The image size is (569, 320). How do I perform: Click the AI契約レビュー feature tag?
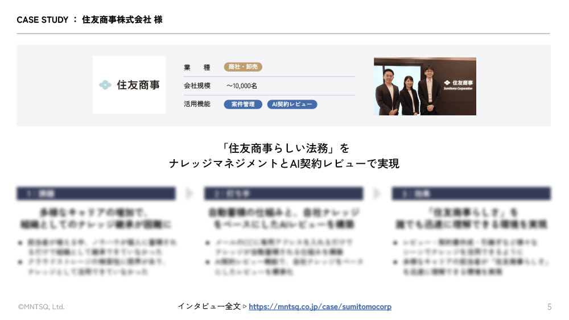point(292,105)
